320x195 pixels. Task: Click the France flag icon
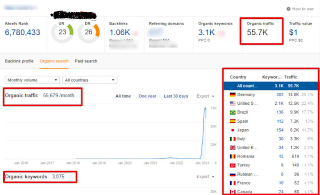232,183
